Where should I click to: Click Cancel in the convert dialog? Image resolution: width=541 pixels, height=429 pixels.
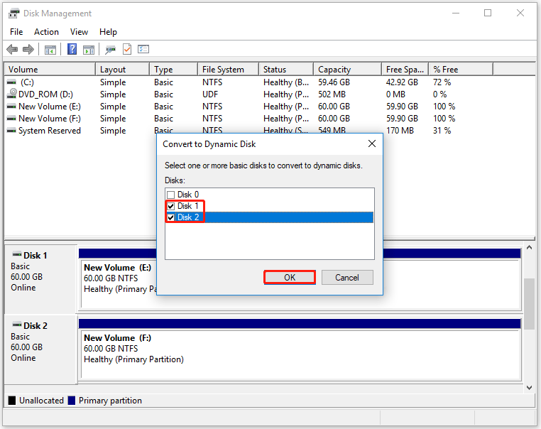click(x=347, y=278)
